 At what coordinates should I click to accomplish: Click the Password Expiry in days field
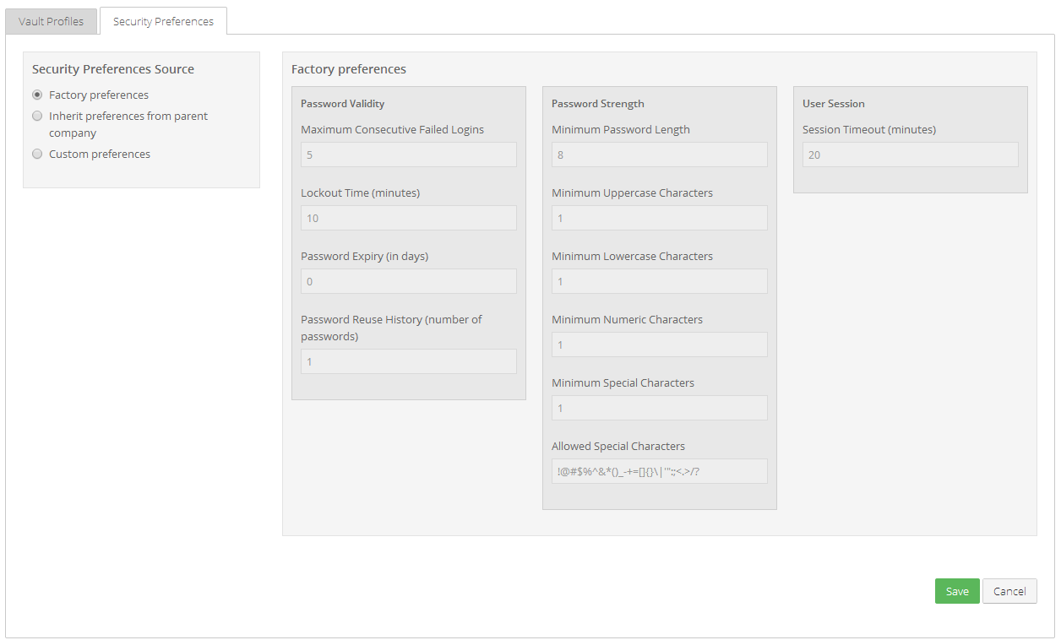(x=408, y=281)
